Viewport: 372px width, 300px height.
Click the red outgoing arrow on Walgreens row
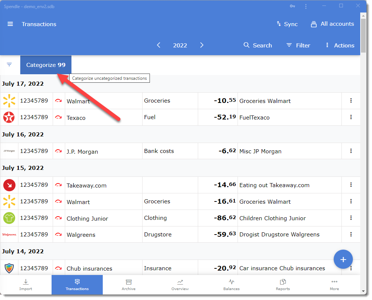point(59,235)
